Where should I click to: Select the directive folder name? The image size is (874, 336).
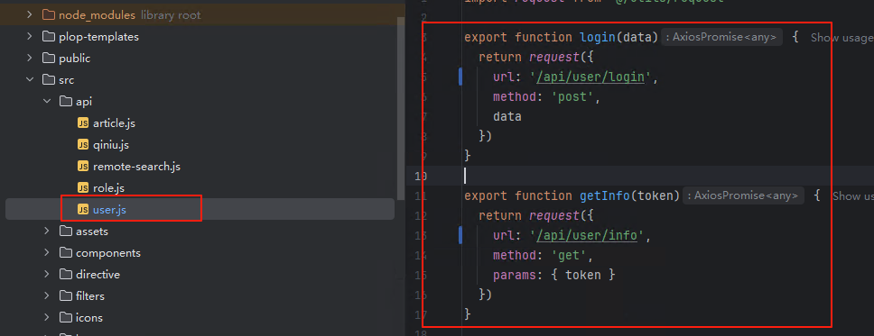tap(98, 274)
